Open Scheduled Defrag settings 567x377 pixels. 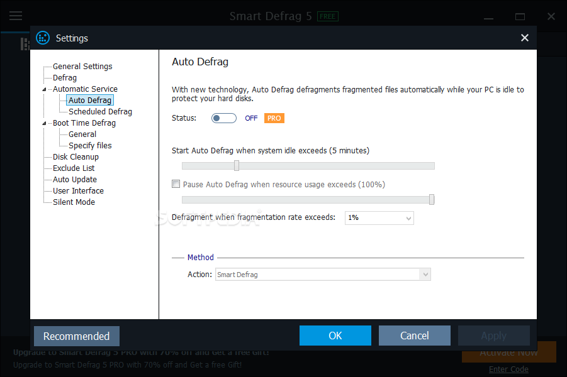click(100, 112)
